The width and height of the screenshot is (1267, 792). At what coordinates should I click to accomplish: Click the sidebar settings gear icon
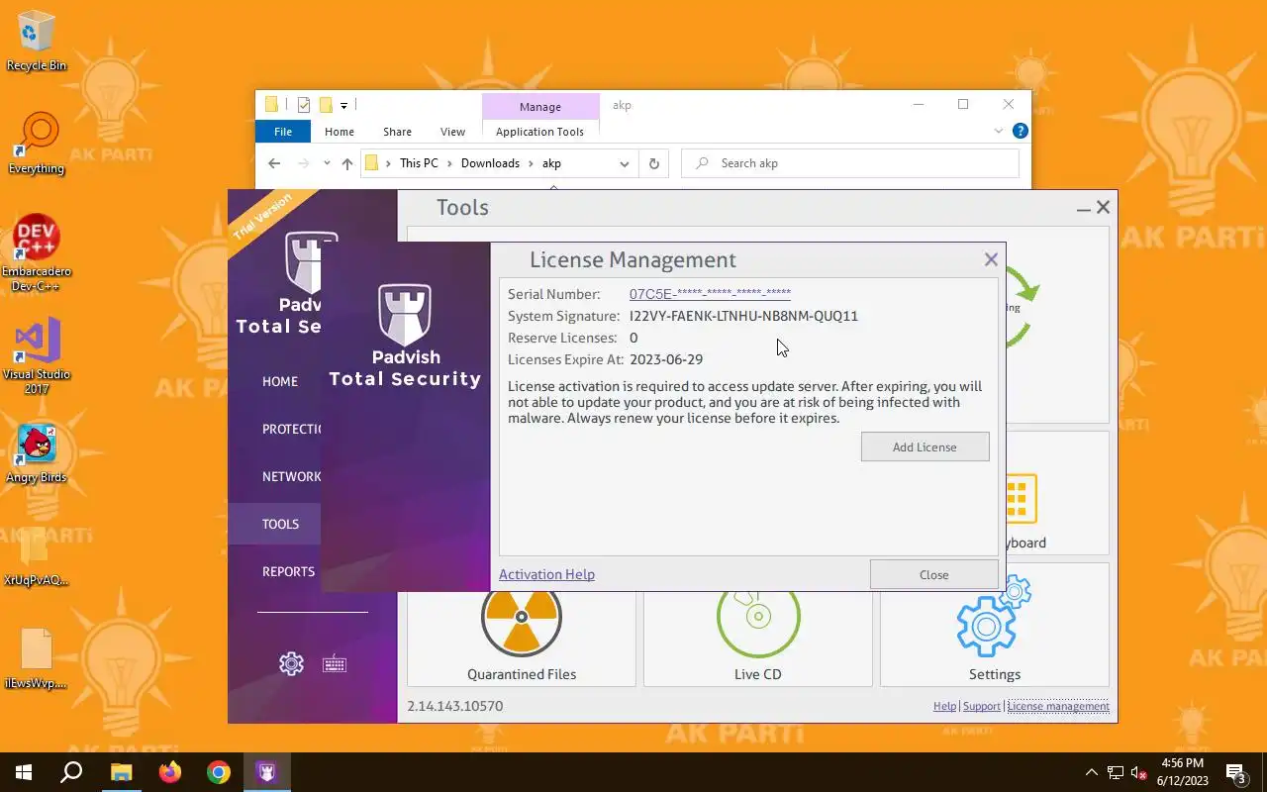pyautogui.click(x=291, y=663)
